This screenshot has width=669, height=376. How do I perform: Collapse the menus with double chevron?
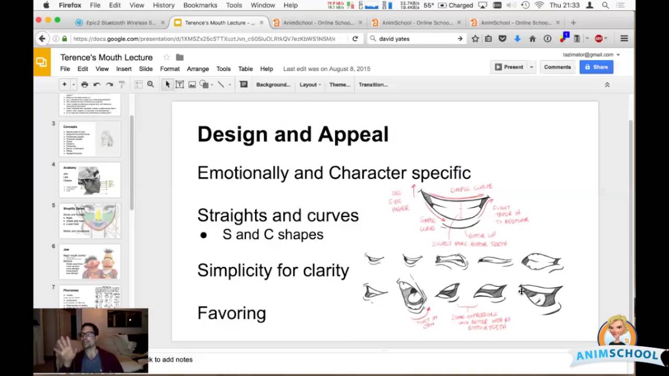[607, 85]
